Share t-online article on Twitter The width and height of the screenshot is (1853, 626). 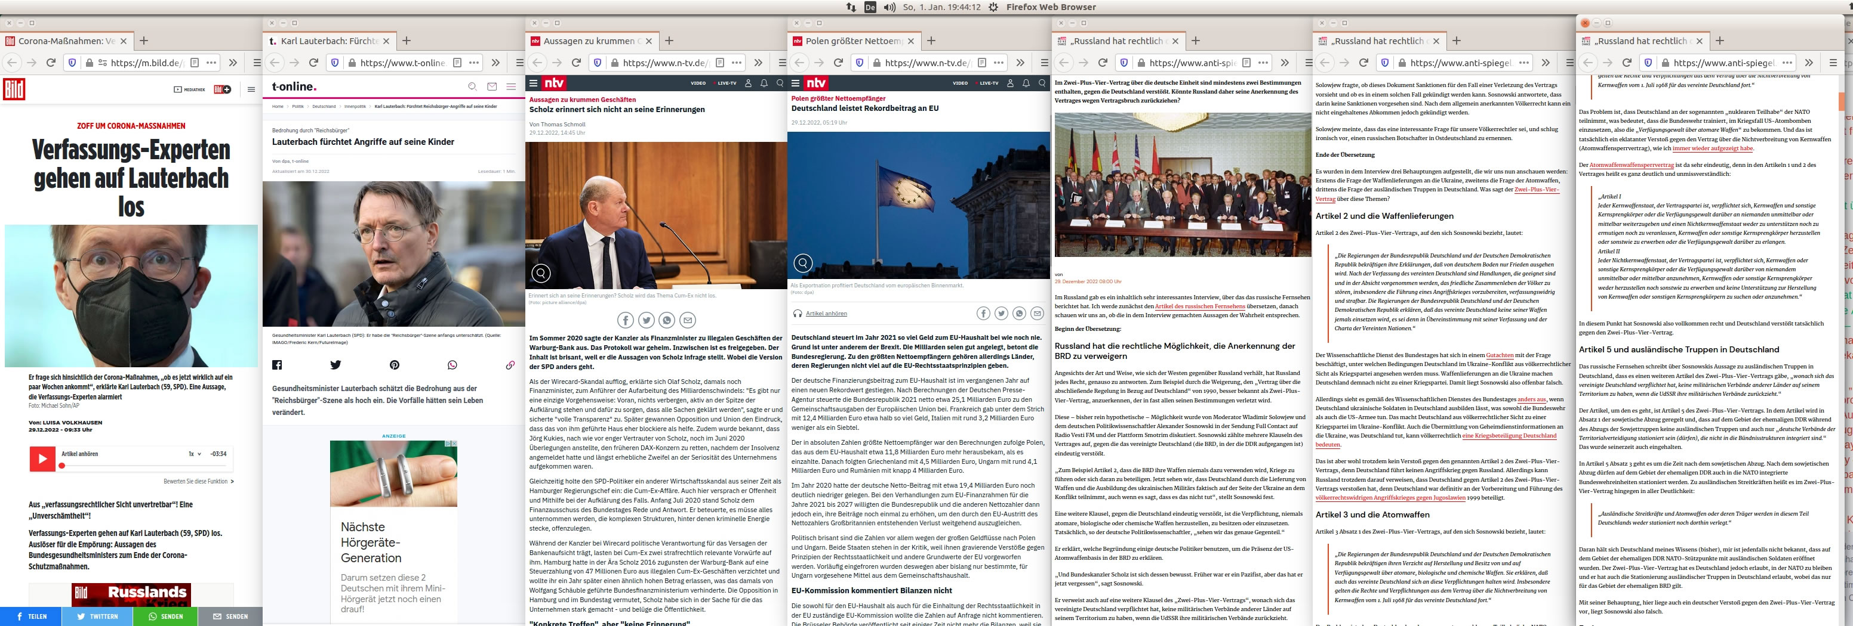[335, 365]
